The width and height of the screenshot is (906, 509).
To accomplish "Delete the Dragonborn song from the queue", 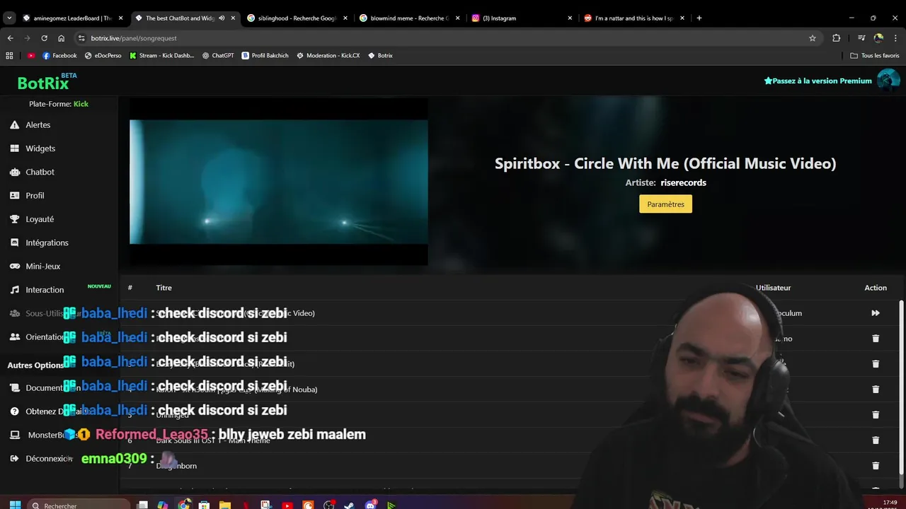I will 876,466.
